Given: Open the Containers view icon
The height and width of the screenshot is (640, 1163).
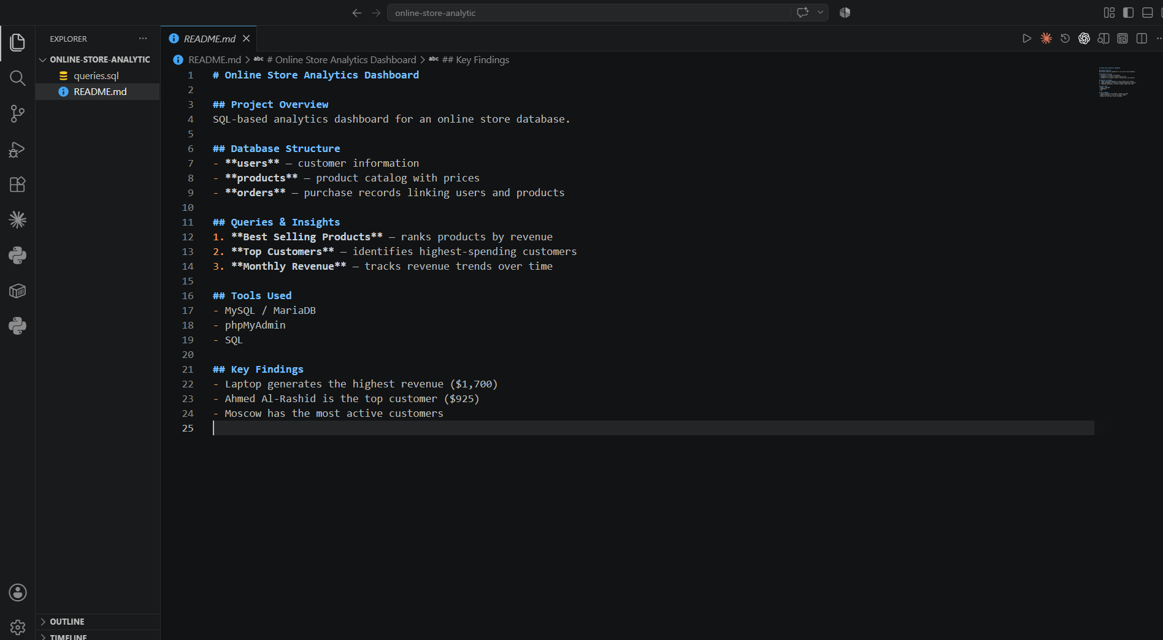Looking at the screenshot, I should coord(18,291).
